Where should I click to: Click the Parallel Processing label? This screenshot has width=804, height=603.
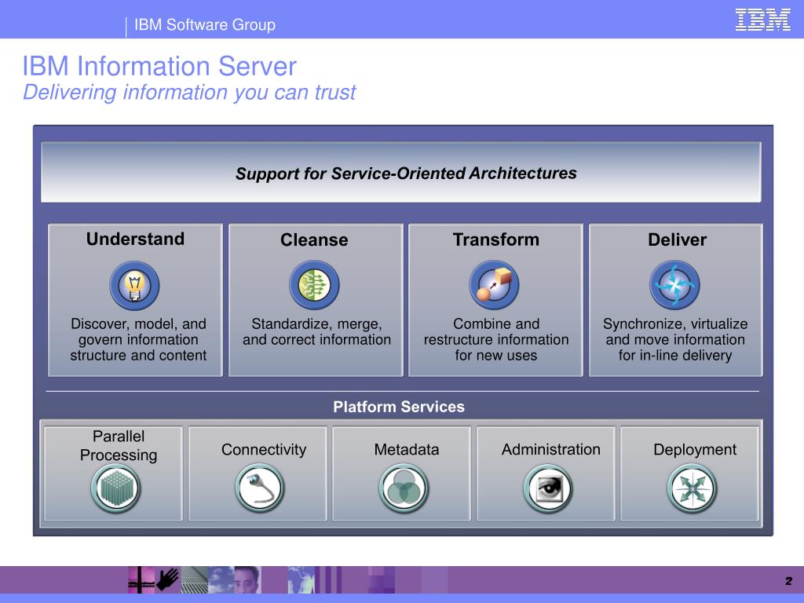click(x=119, y=446)
